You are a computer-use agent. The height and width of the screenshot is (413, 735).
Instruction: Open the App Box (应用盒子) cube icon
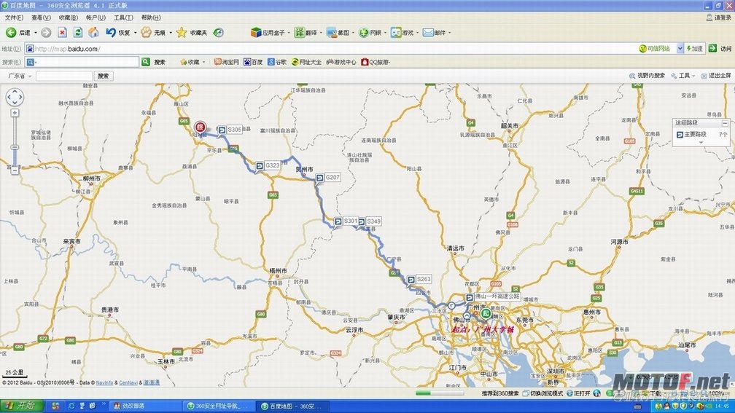255,32
